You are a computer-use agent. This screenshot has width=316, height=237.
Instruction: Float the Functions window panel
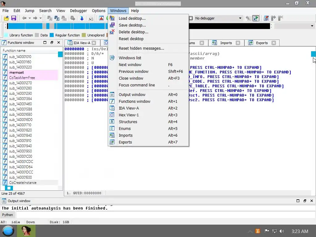tap(52, 43)
